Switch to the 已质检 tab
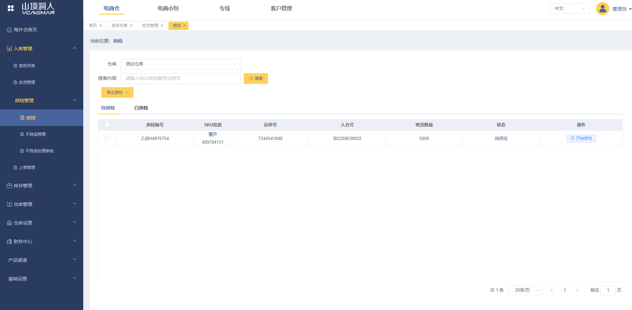The width and height of the screenshot is (632, 310). (x=141, y=108)
